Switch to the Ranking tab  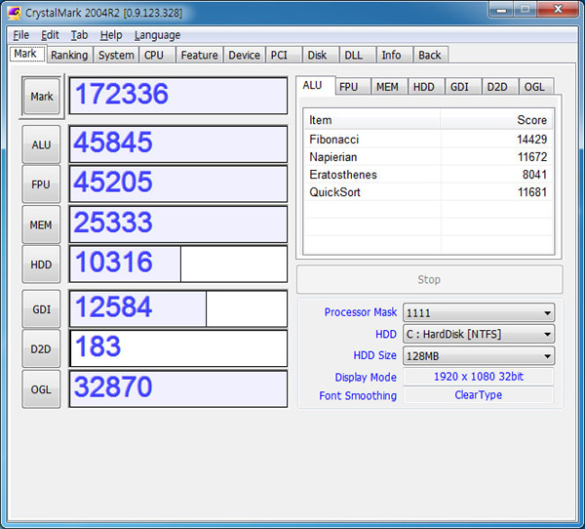pyautogui.click(x=69, y=56)
